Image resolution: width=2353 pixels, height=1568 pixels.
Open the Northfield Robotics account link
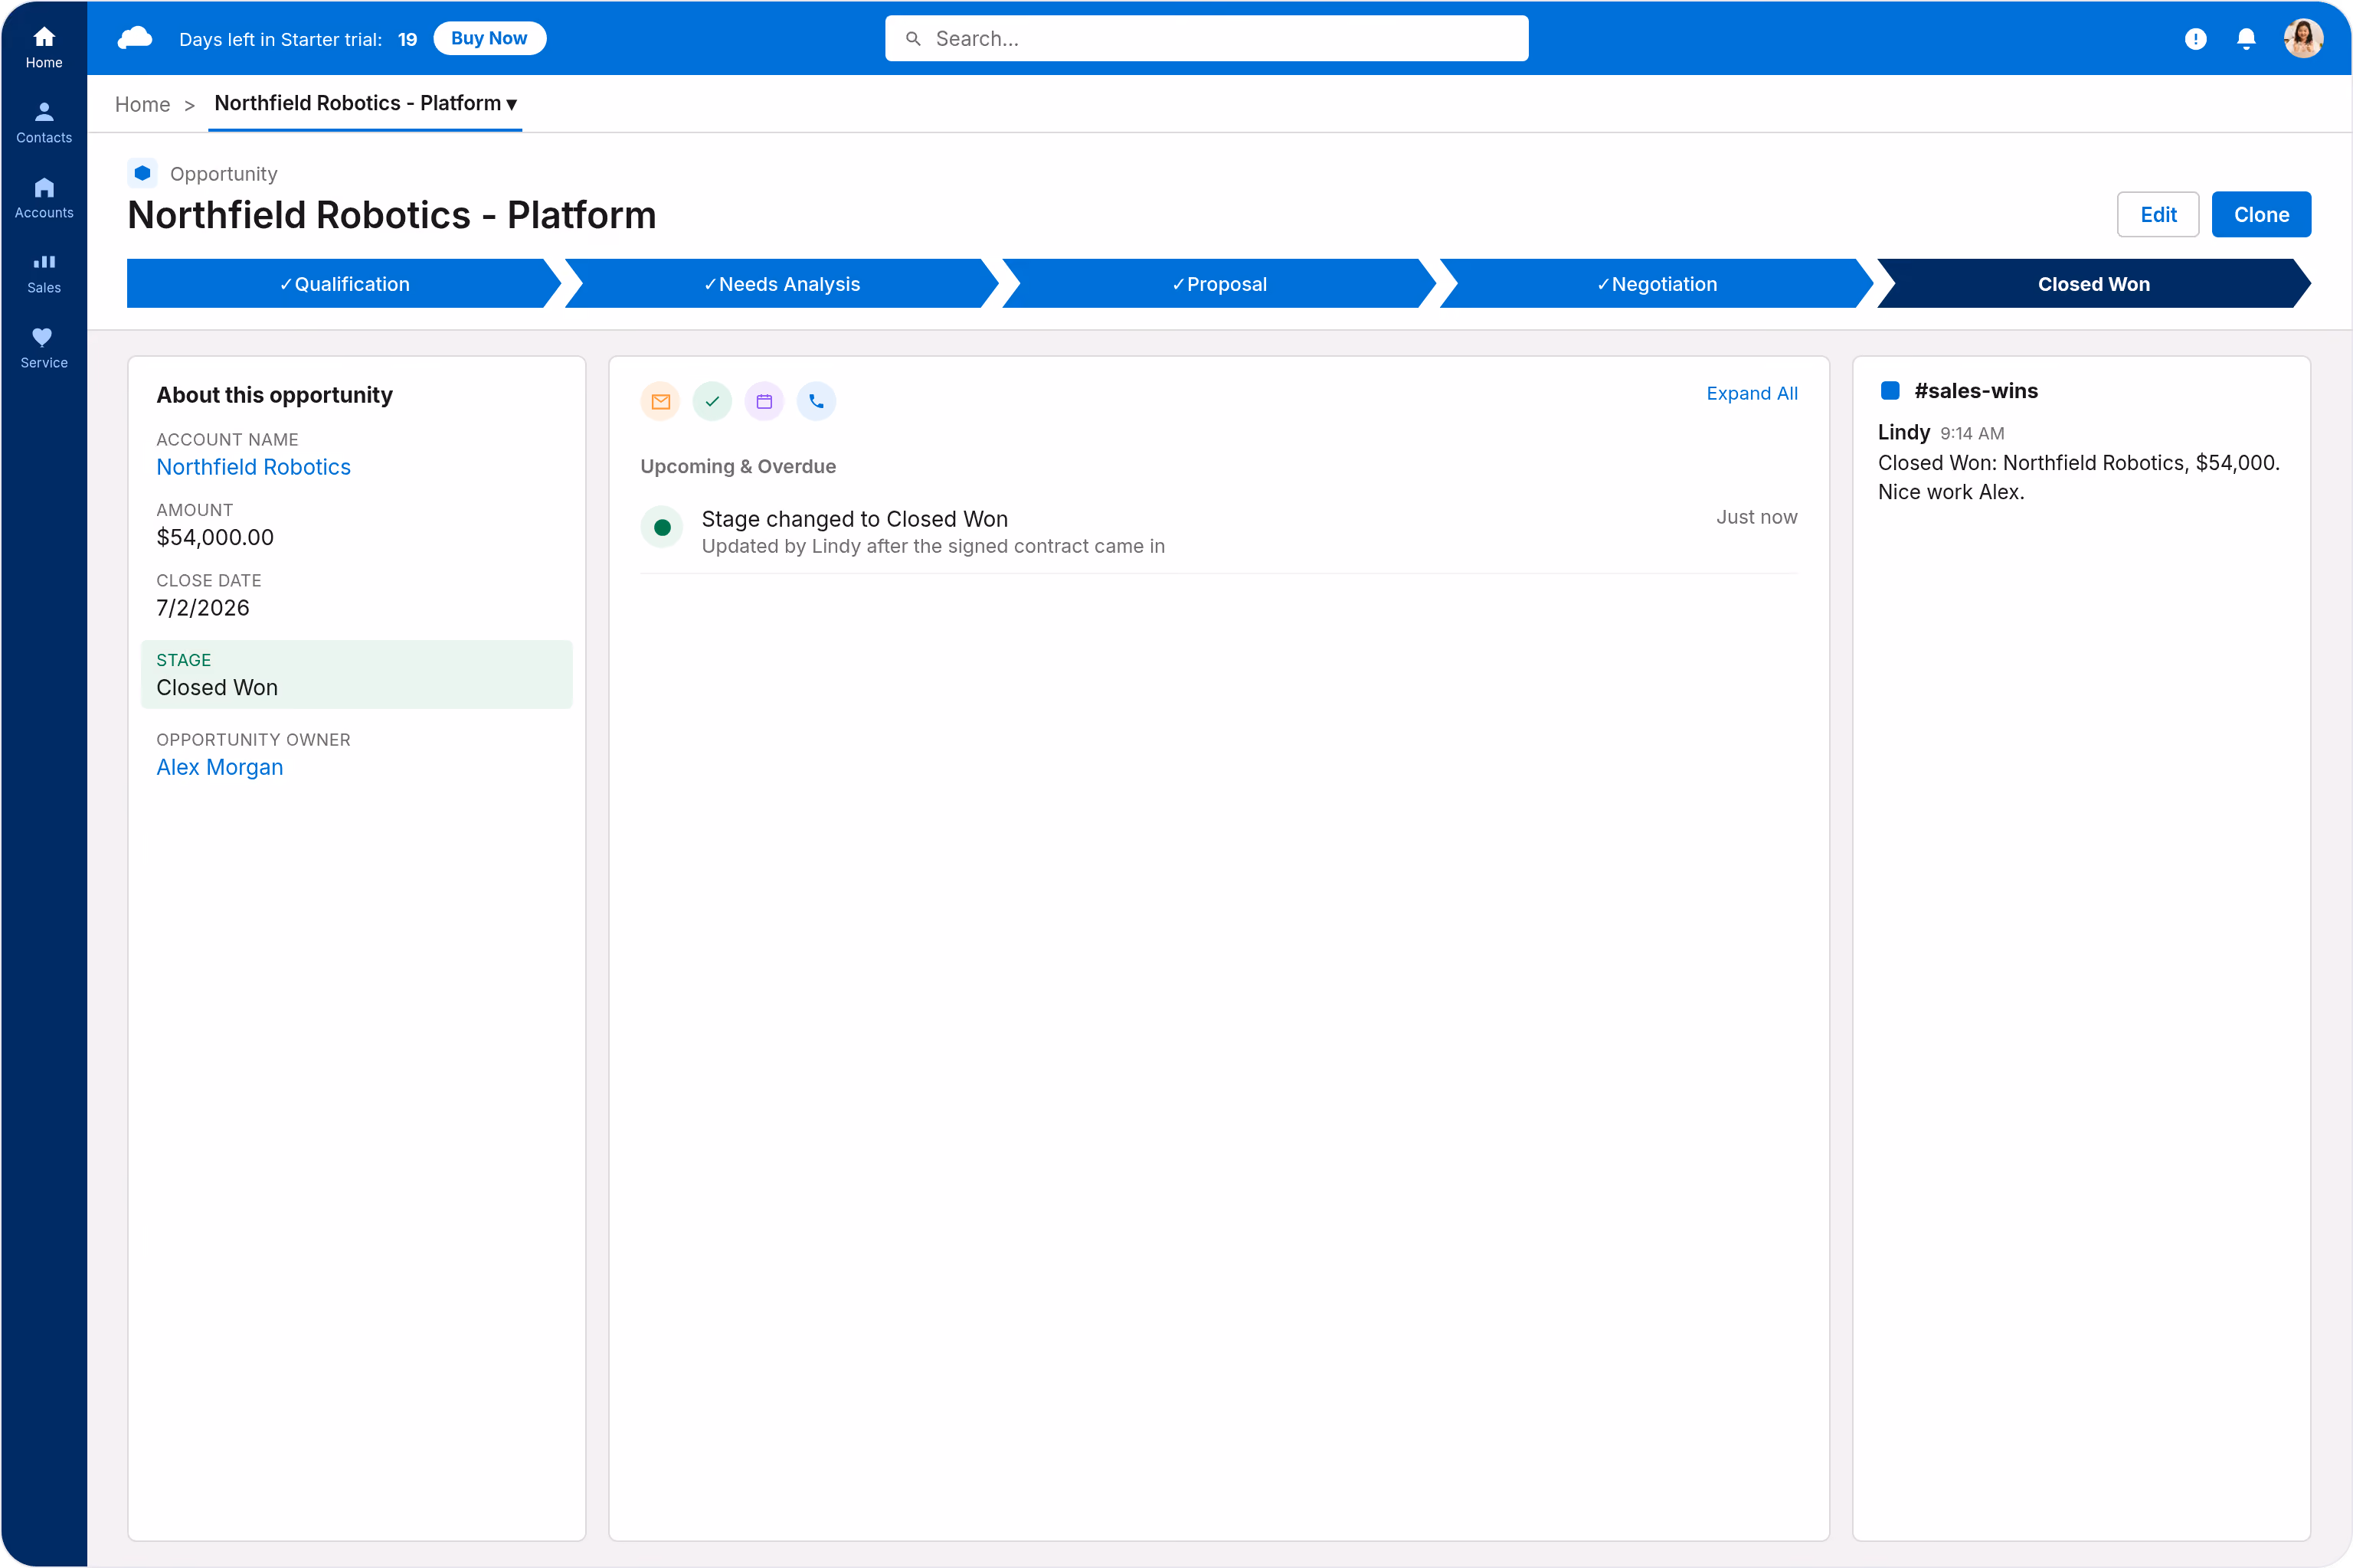[x=253, y=467]
